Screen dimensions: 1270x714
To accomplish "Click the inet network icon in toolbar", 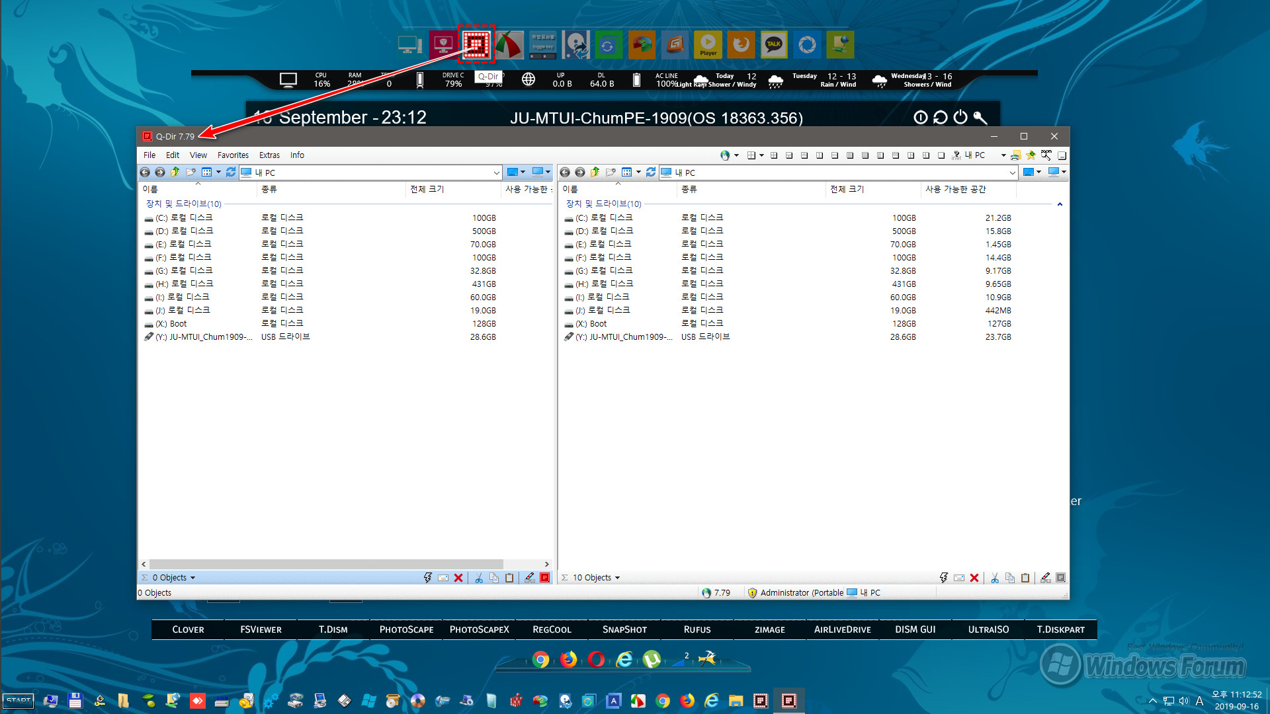I will click(x=956, y=155).
